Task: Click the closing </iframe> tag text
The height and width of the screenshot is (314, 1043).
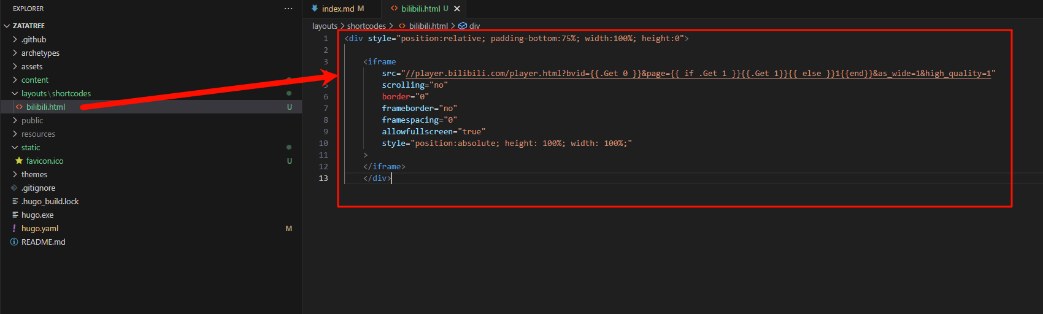Action: tap(384, 167)
